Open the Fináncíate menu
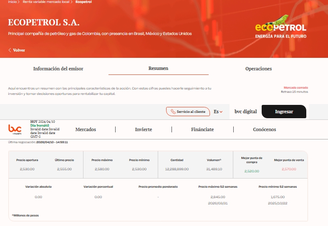328x226 pixels. point(202,129)
